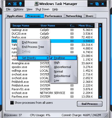
Task: Click the process list scrollbar thumb
Action: pos(100,44)
